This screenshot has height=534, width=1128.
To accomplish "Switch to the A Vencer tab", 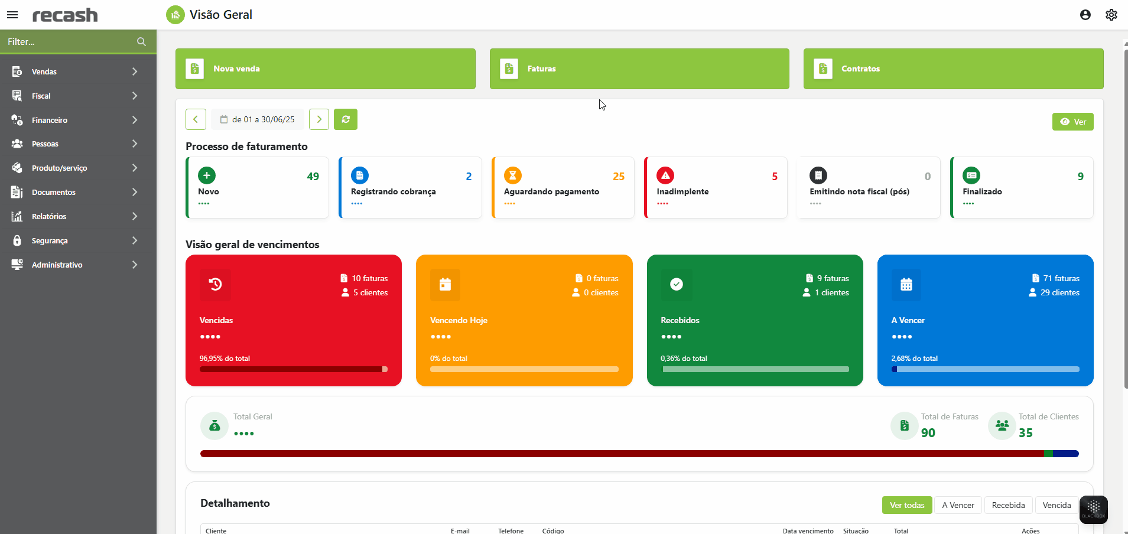I will [x=958, y=505].
